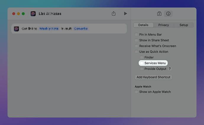This screenshot has width=204, height=125.
Task: Enable Show on Apple Watch
Action: tap(137, 92)
